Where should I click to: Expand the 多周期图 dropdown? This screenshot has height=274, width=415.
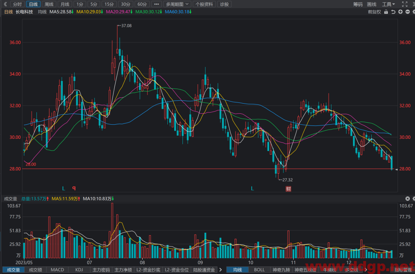click(x=177, y=4)
